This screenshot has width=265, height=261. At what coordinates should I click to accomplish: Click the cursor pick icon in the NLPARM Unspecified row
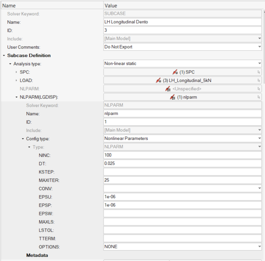coord(259,89)
